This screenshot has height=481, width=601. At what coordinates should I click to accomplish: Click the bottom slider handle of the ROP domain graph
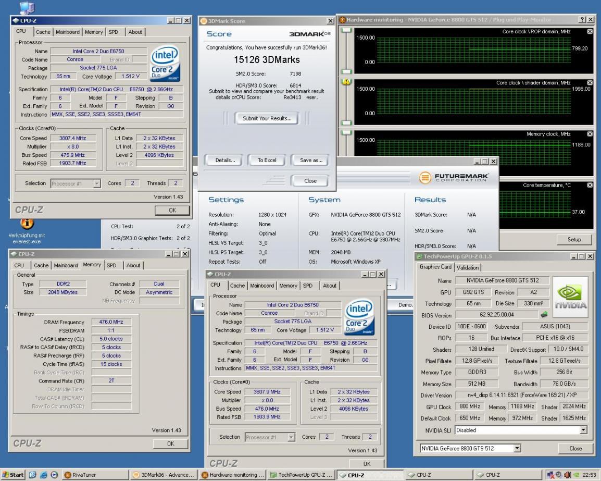pos(346,71)
